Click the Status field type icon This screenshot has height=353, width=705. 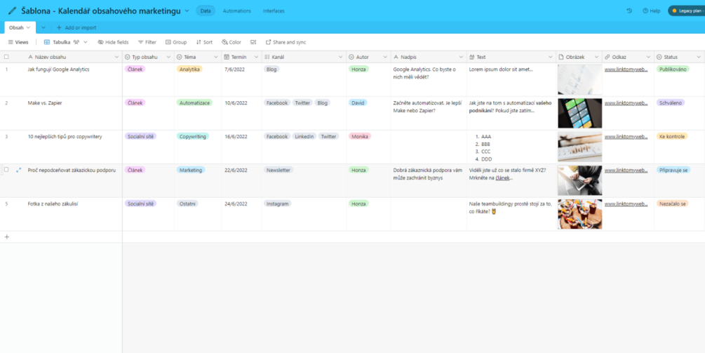click(x=659, y=57)
